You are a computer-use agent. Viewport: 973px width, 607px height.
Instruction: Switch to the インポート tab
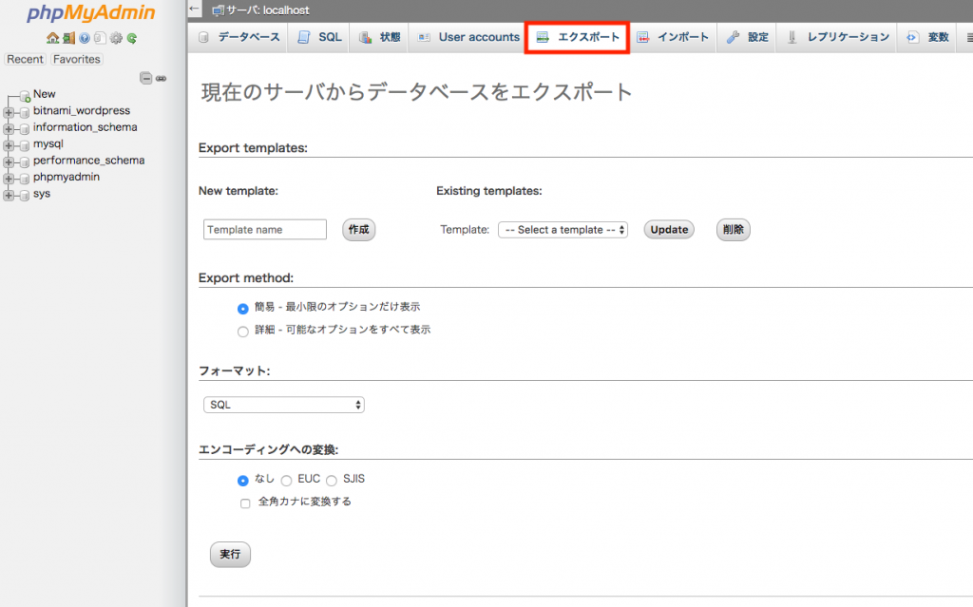click(673, 37)
